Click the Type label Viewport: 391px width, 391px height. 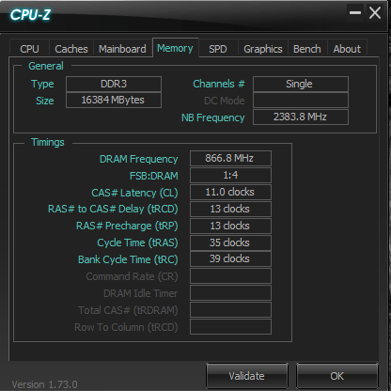click(x=42, y=85)
